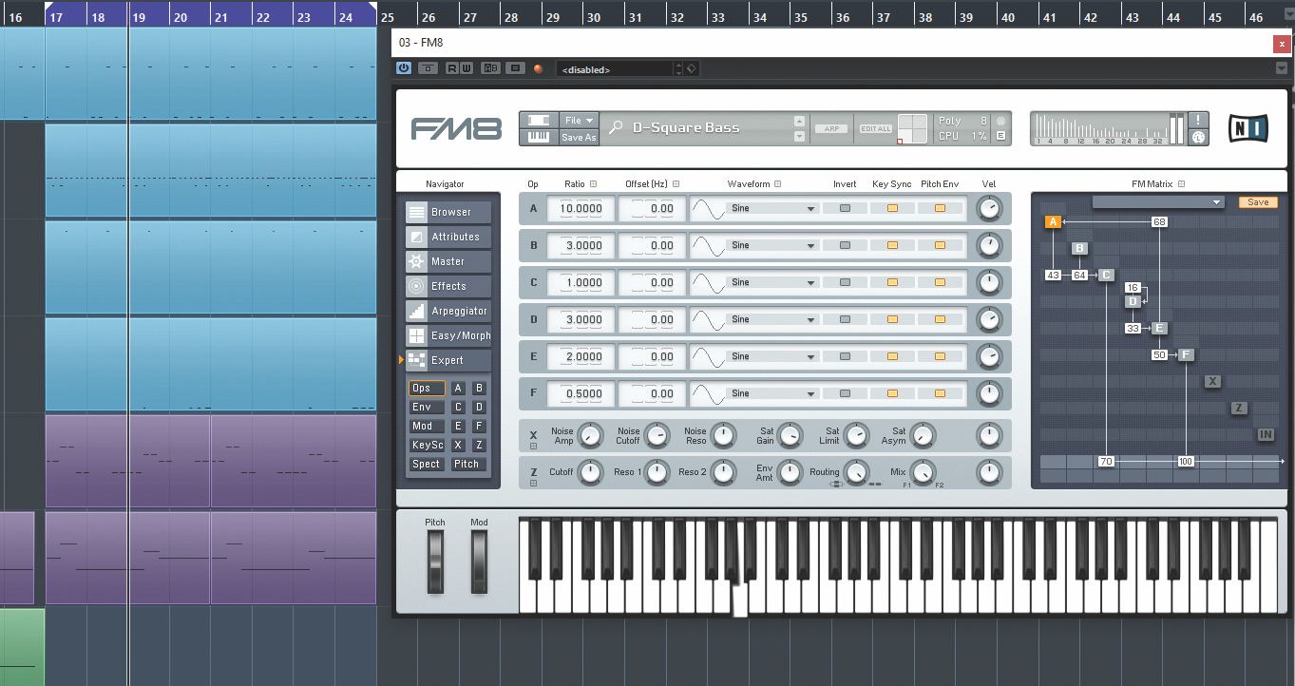Expand plugin header menu arrow at far right

[x=1282, y=68]
